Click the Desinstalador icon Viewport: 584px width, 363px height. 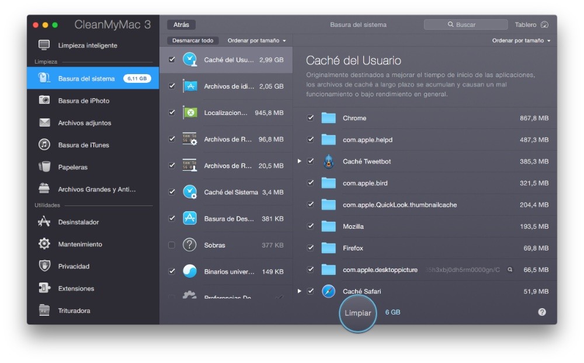(x=44, y=222)
